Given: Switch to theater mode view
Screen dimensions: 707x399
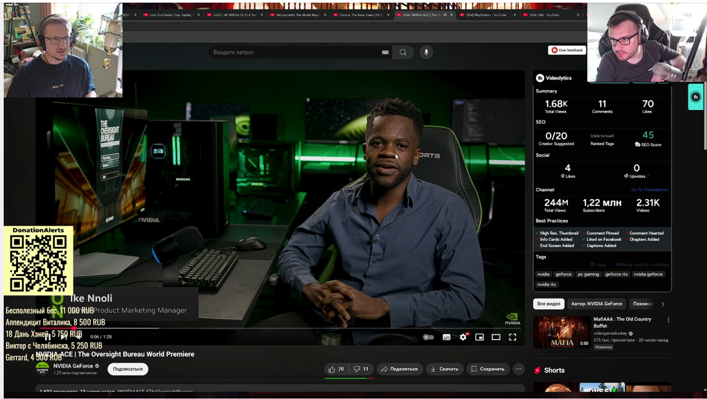Looking at the screenshot, I should (x=496, y=337).
